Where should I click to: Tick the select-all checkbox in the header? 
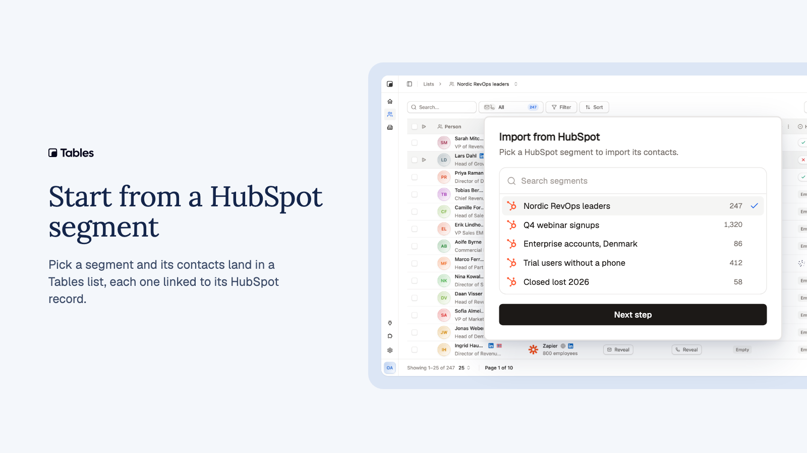[x=415, y=127]
